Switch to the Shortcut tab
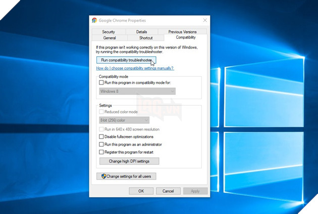Viewport: 318px width, 214px height. point(146,38)
